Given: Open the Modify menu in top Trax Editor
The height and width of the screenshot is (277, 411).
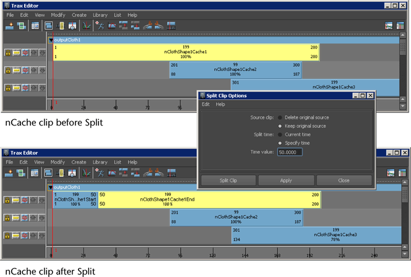Looking at the screenshot, I should pyautogui.click(x=58, y=15).
